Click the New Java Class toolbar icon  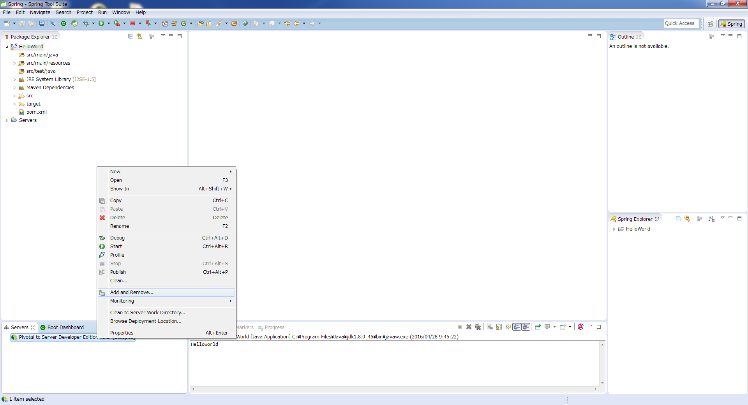pos(184,23)
